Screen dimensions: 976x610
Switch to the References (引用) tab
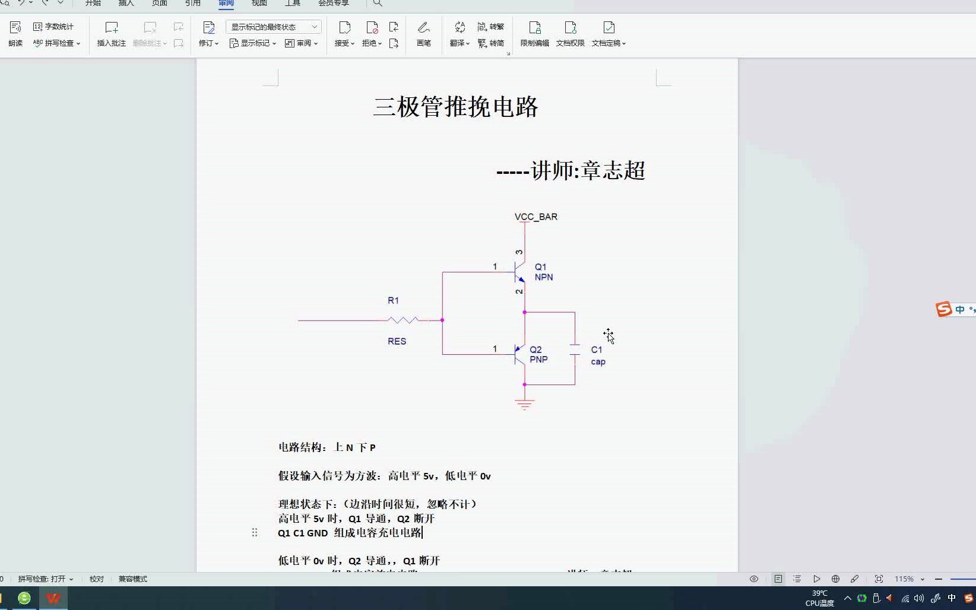click(193, 3)
